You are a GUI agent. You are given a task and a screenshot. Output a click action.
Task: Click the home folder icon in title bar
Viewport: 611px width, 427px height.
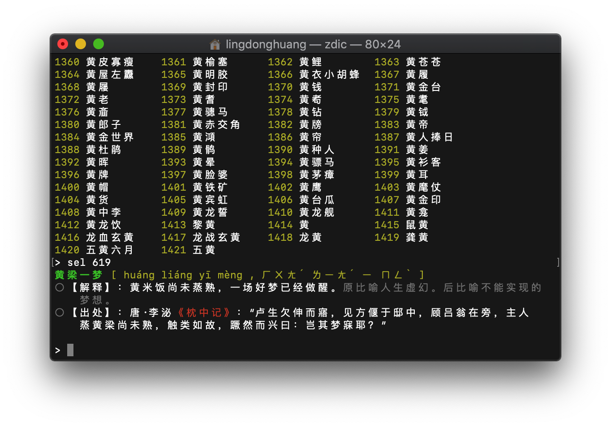point(215,44)
